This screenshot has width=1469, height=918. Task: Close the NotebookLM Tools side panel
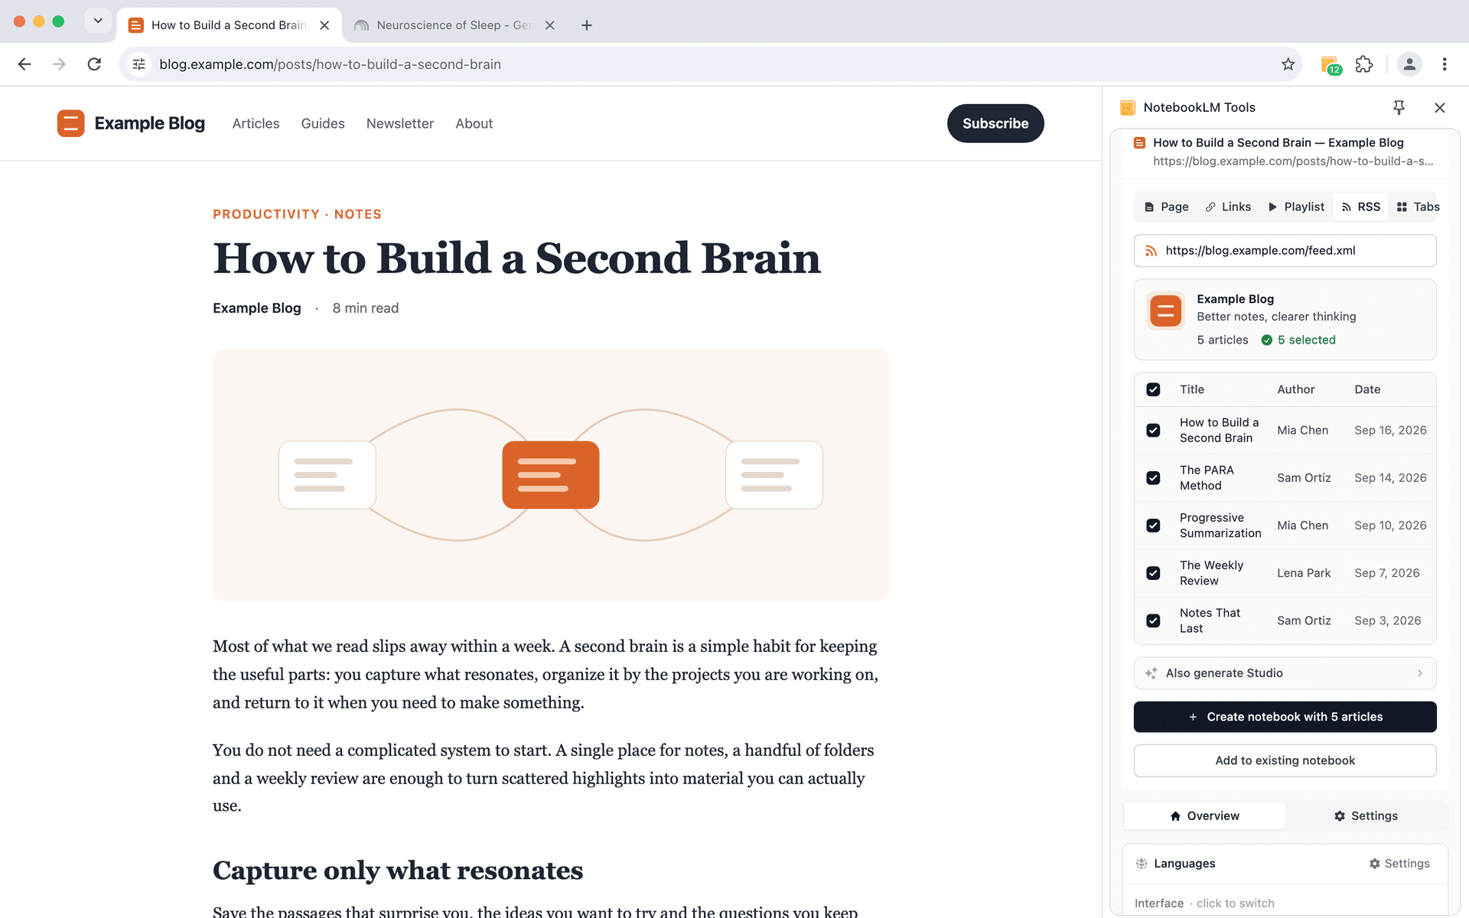click(1439, 108)
